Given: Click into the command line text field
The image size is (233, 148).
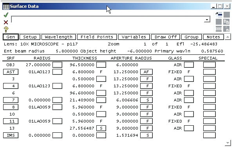Looking at the screenshot, I should [107, 20].
